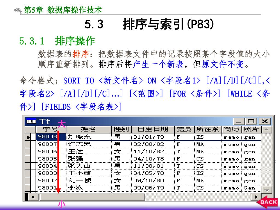
Task: Click department IS in row 98008
Action: point(200,137)
